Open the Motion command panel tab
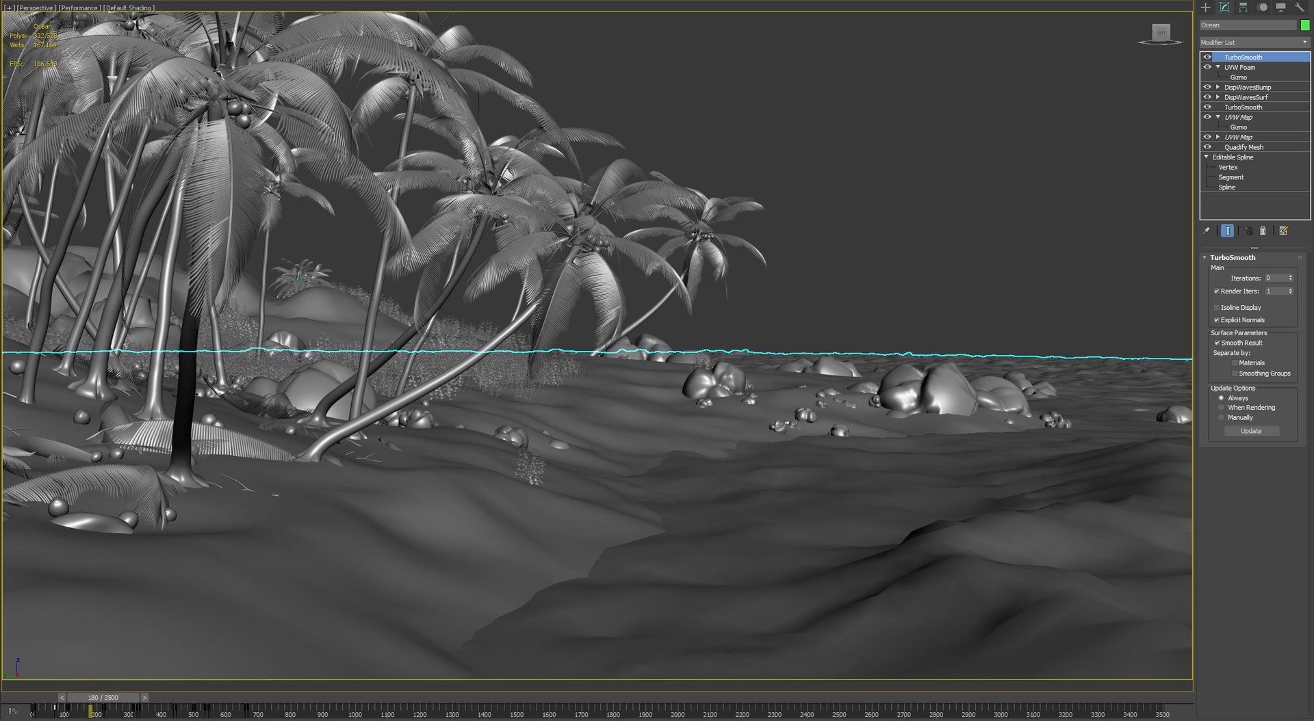This screenshot has width=1314, height=721. tap(1262, 8)
